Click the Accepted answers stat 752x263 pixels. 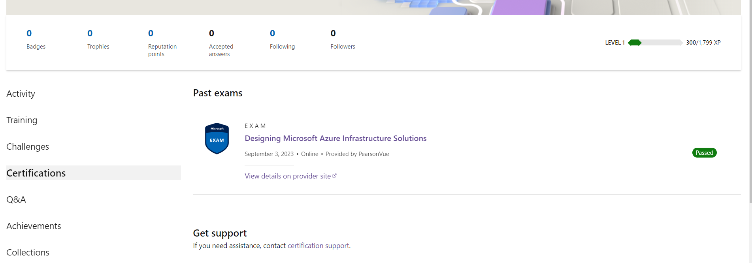point(221,43)
